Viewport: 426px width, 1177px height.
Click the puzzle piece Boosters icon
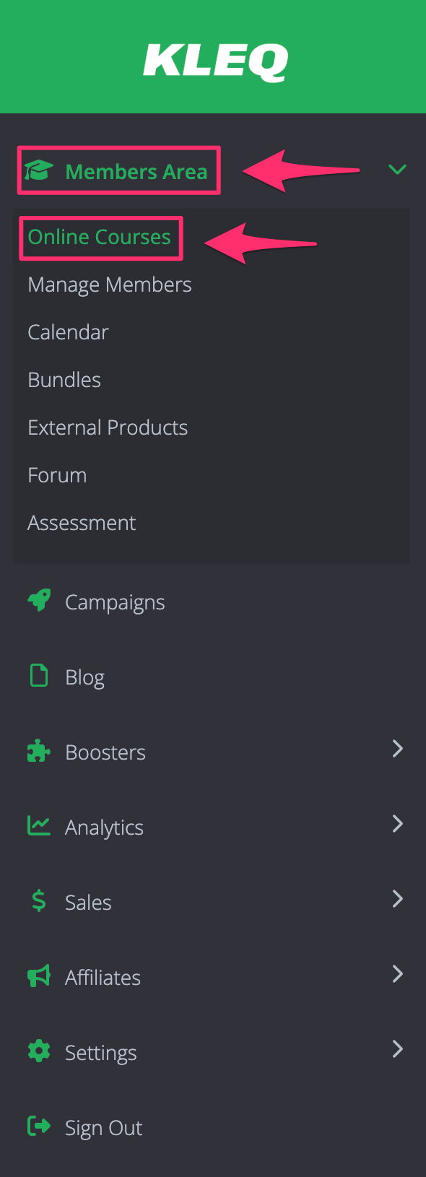tap(39, 751)
